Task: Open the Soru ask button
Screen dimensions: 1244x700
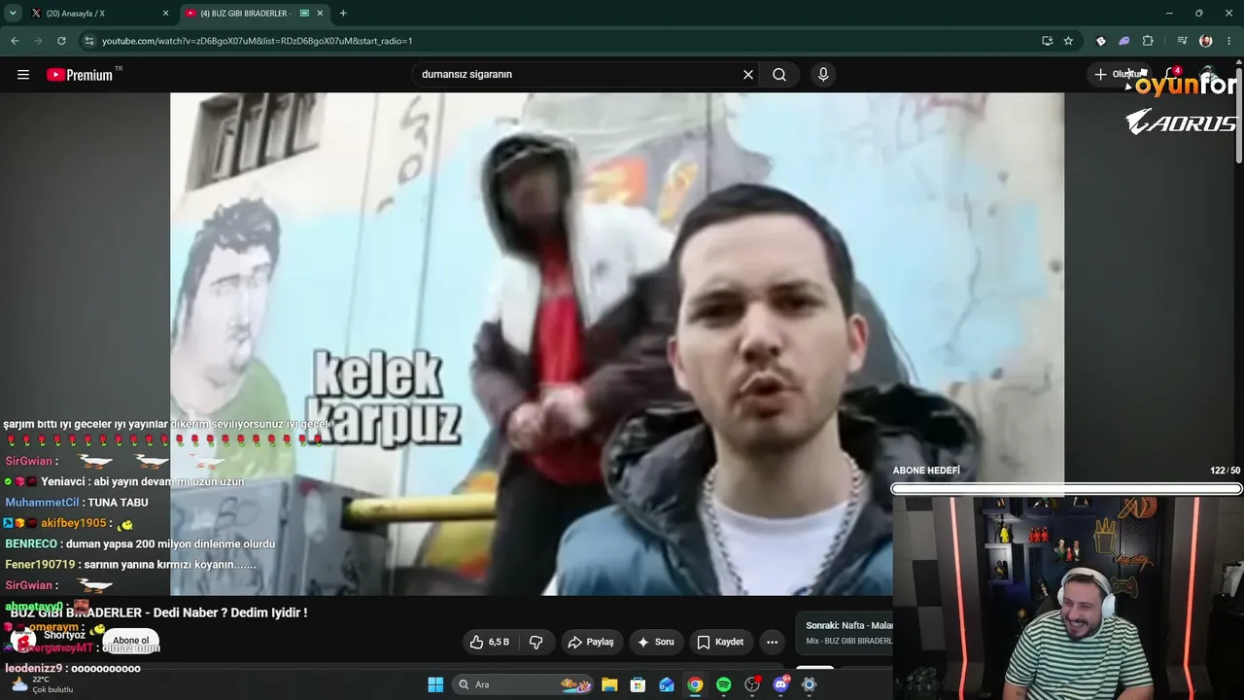Action: [656, 642]
